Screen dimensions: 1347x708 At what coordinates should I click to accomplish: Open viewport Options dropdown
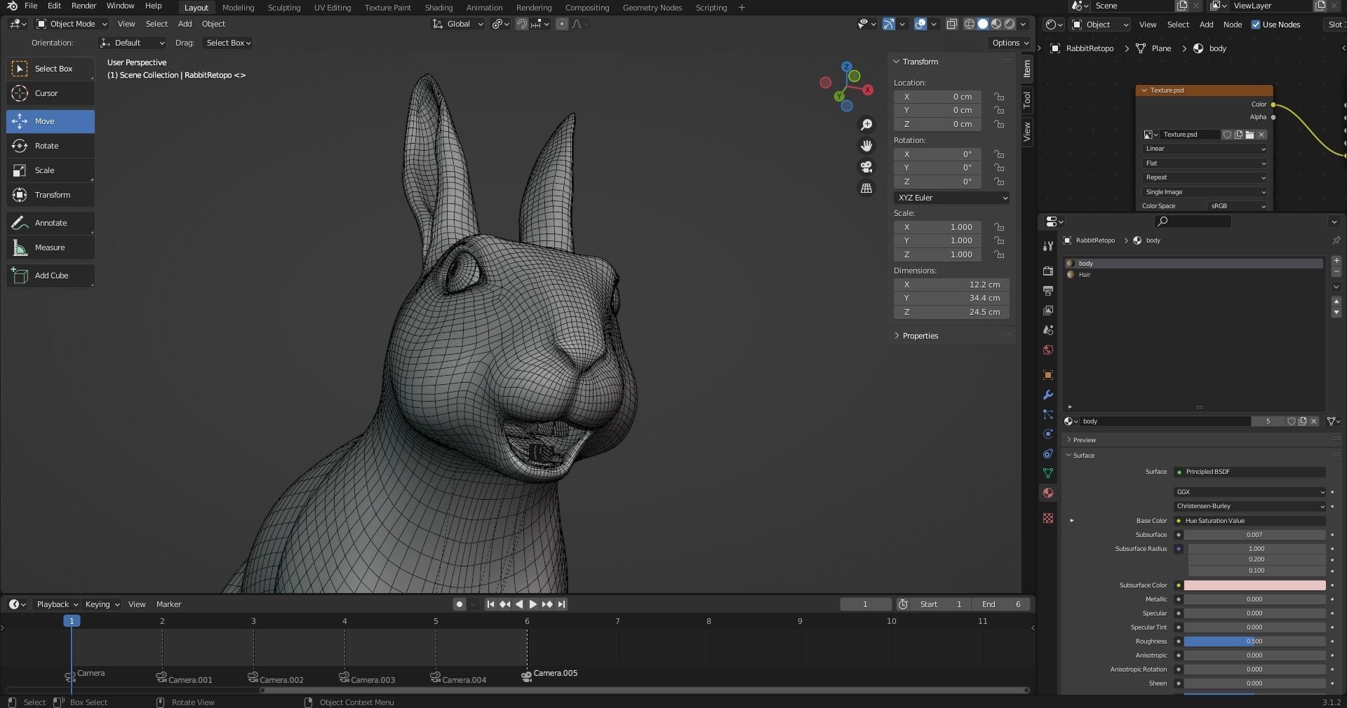[x=1010, y=43]
